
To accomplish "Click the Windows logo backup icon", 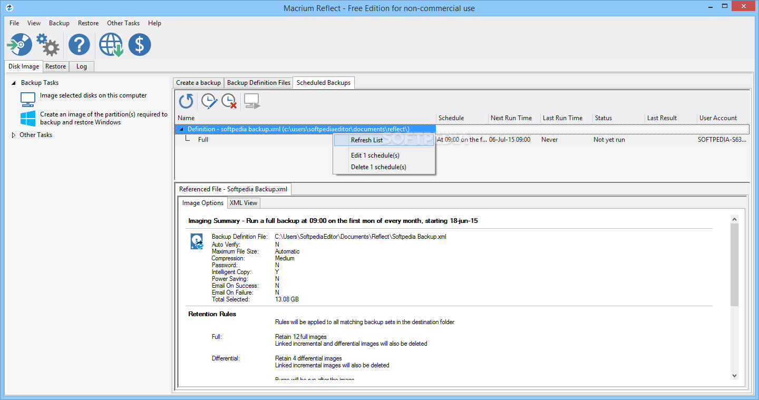I will [28, 118].
